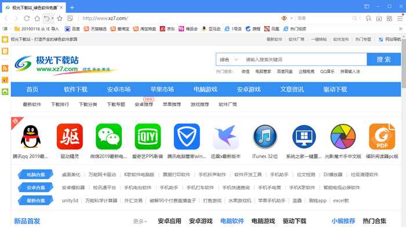Open the Tencent QQ penguin app icon

click(x=31, y=137)
